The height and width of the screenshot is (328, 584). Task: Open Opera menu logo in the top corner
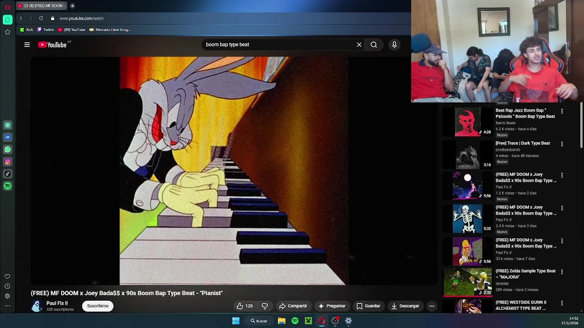(x=7, y=7)
